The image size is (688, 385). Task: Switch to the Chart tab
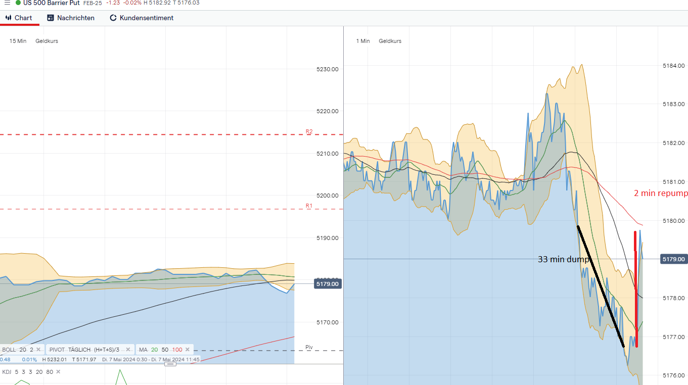pyautogui.click(x=19, y=18)
